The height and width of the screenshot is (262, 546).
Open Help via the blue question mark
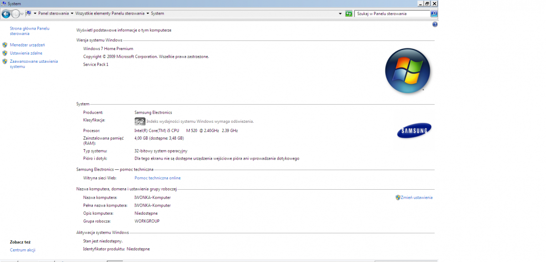435,25
